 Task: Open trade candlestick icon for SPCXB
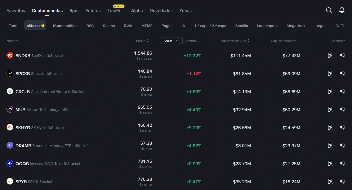click(x=342, y=73)
